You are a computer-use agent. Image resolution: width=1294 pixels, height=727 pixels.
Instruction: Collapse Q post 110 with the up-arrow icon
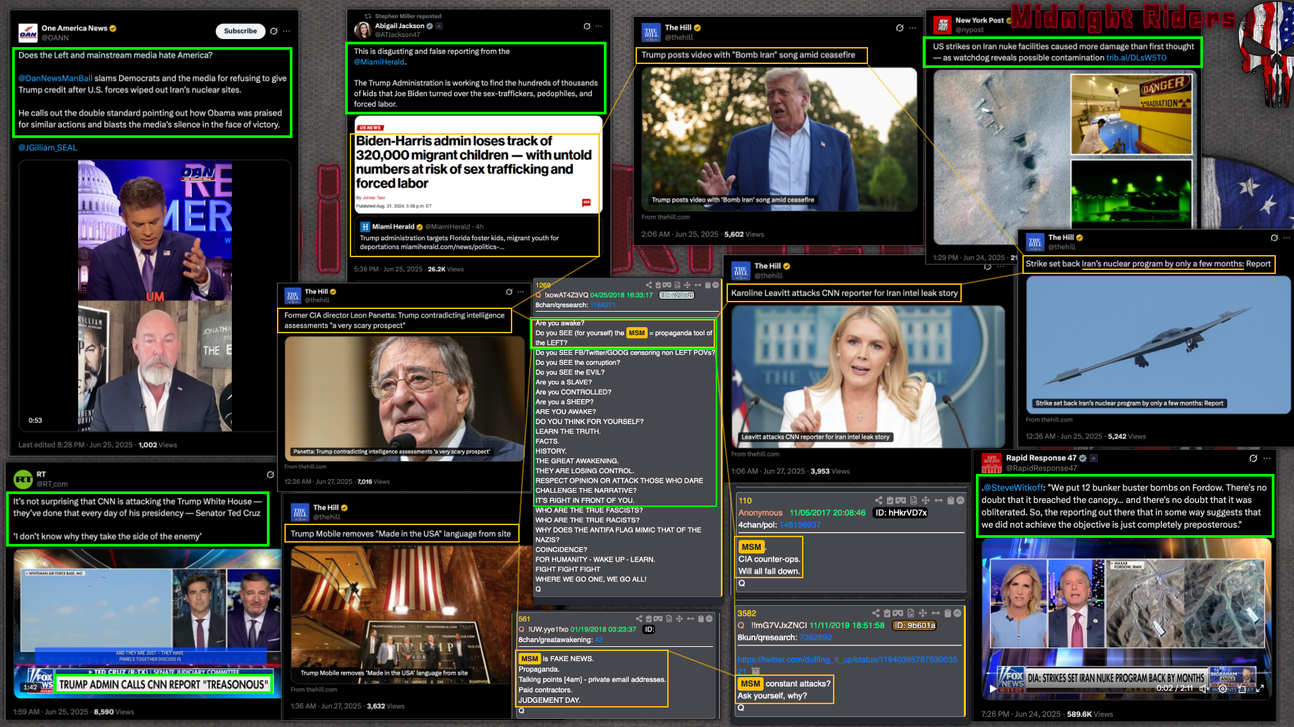960,500
